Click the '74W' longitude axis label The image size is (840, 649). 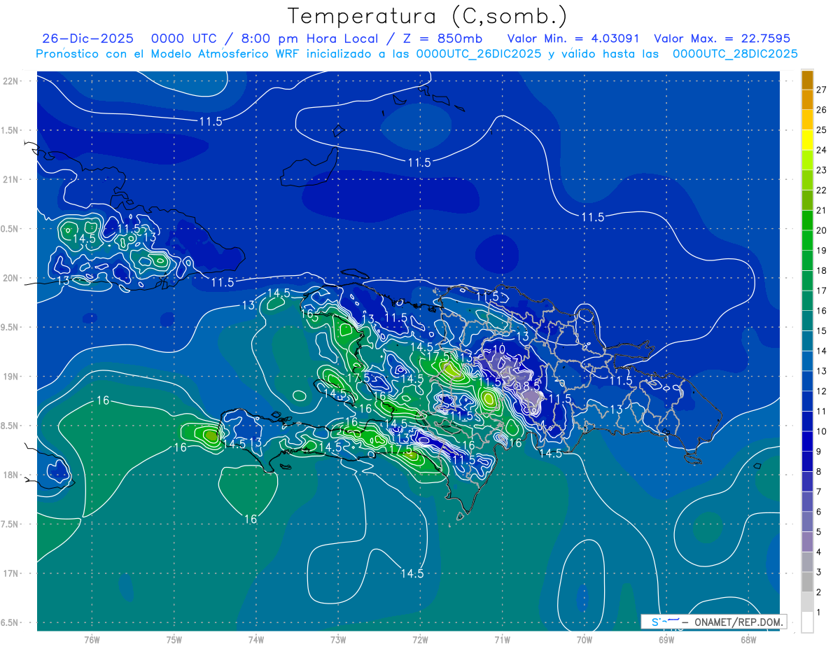(x=256, y=639)
